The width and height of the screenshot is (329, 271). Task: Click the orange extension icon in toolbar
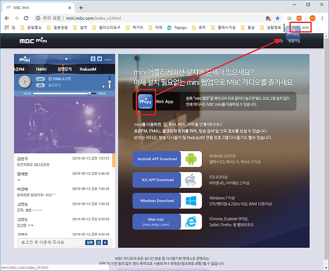(x=299, y=18)
